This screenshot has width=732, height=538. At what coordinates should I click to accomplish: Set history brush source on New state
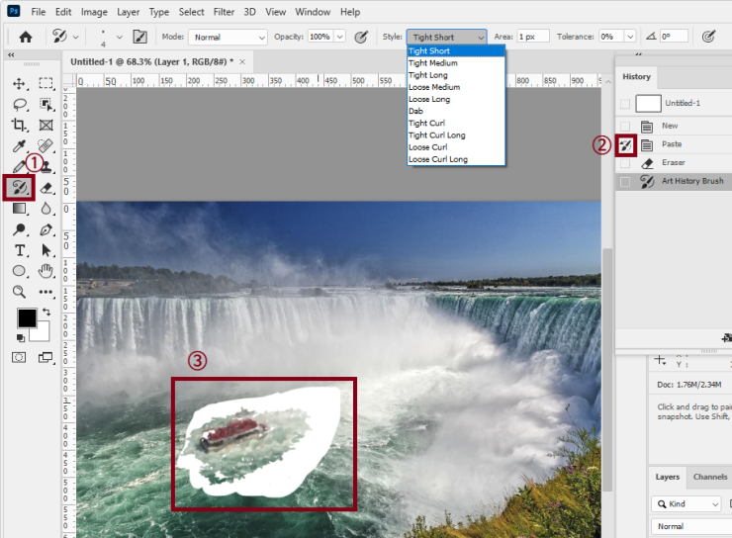coord(625,126)
